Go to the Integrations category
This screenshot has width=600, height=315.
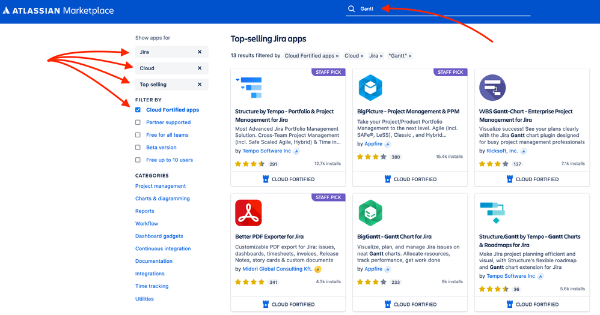tap(150, 274)
